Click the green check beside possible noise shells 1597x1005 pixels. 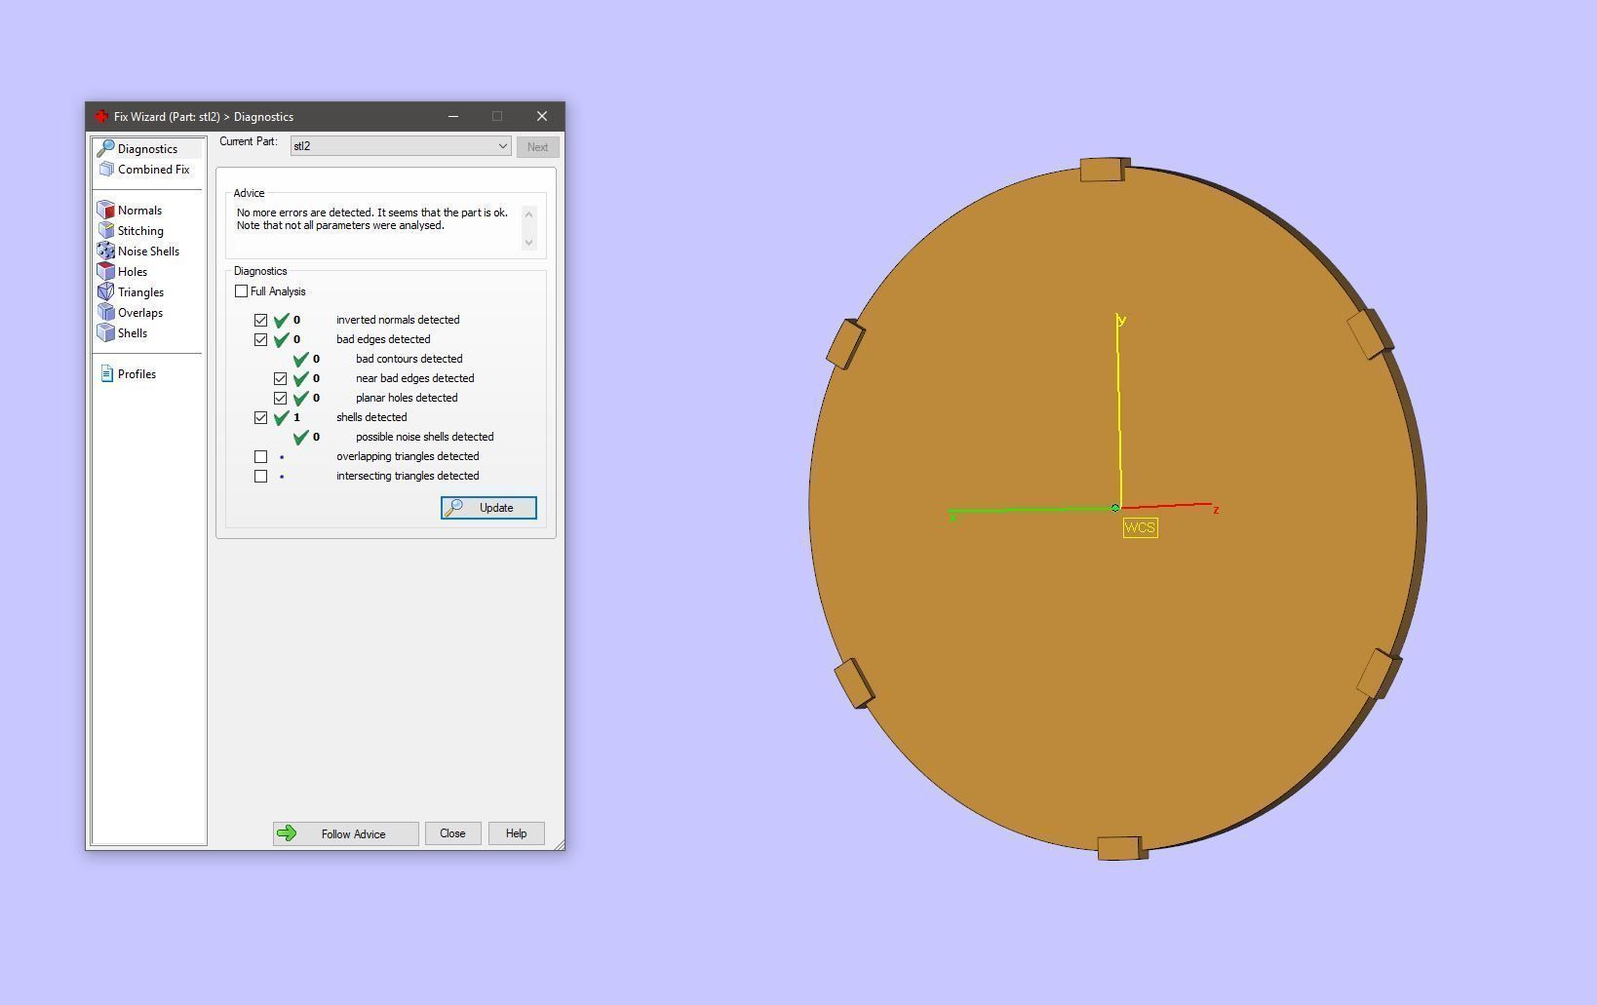[301, 437]
